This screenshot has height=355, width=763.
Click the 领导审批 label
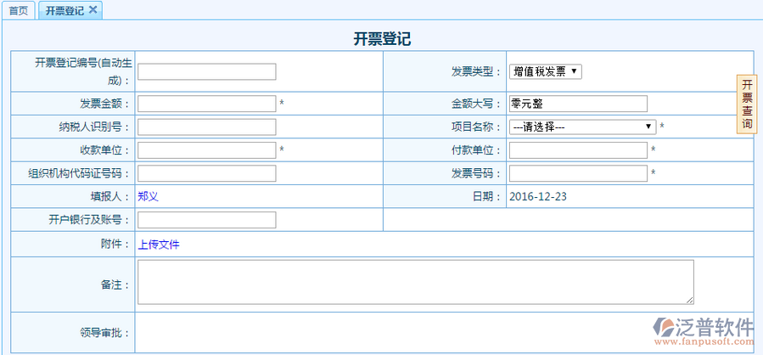(x=104, y=334)
